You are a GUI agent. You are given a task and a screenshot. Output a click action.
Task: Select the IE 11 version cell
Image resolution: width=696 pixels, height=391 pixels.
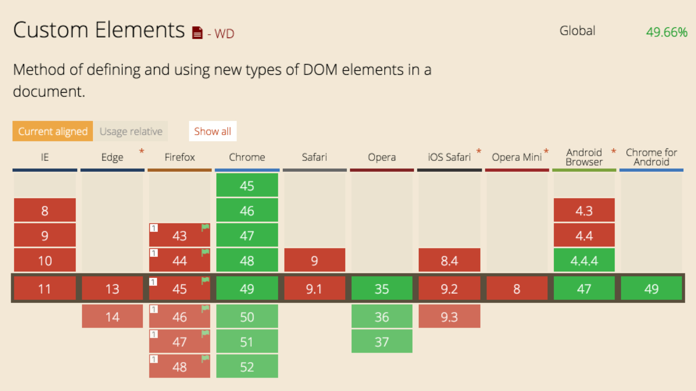[45, 289]
